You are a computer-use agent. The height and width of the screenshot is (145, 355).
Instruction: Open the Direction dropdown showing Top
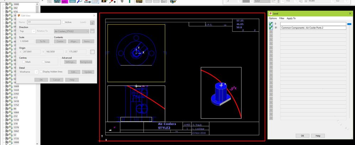27,31
